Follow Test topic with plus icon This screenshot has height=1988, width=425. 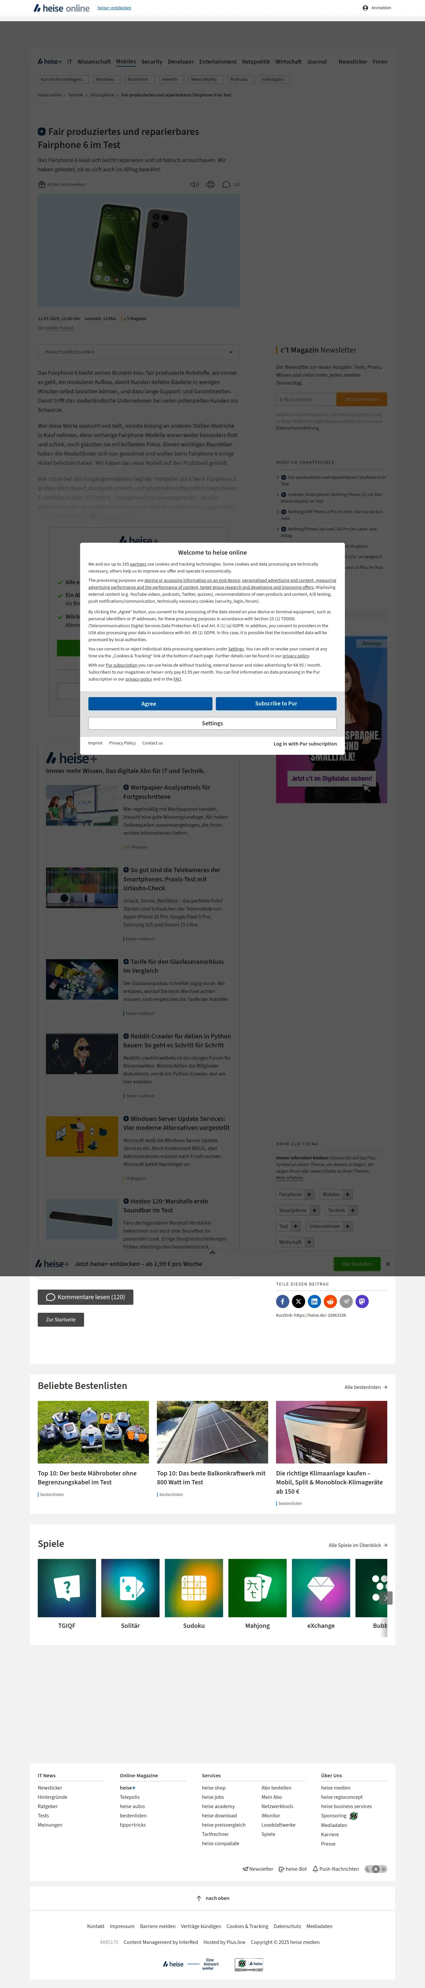tap(296, 1226)
